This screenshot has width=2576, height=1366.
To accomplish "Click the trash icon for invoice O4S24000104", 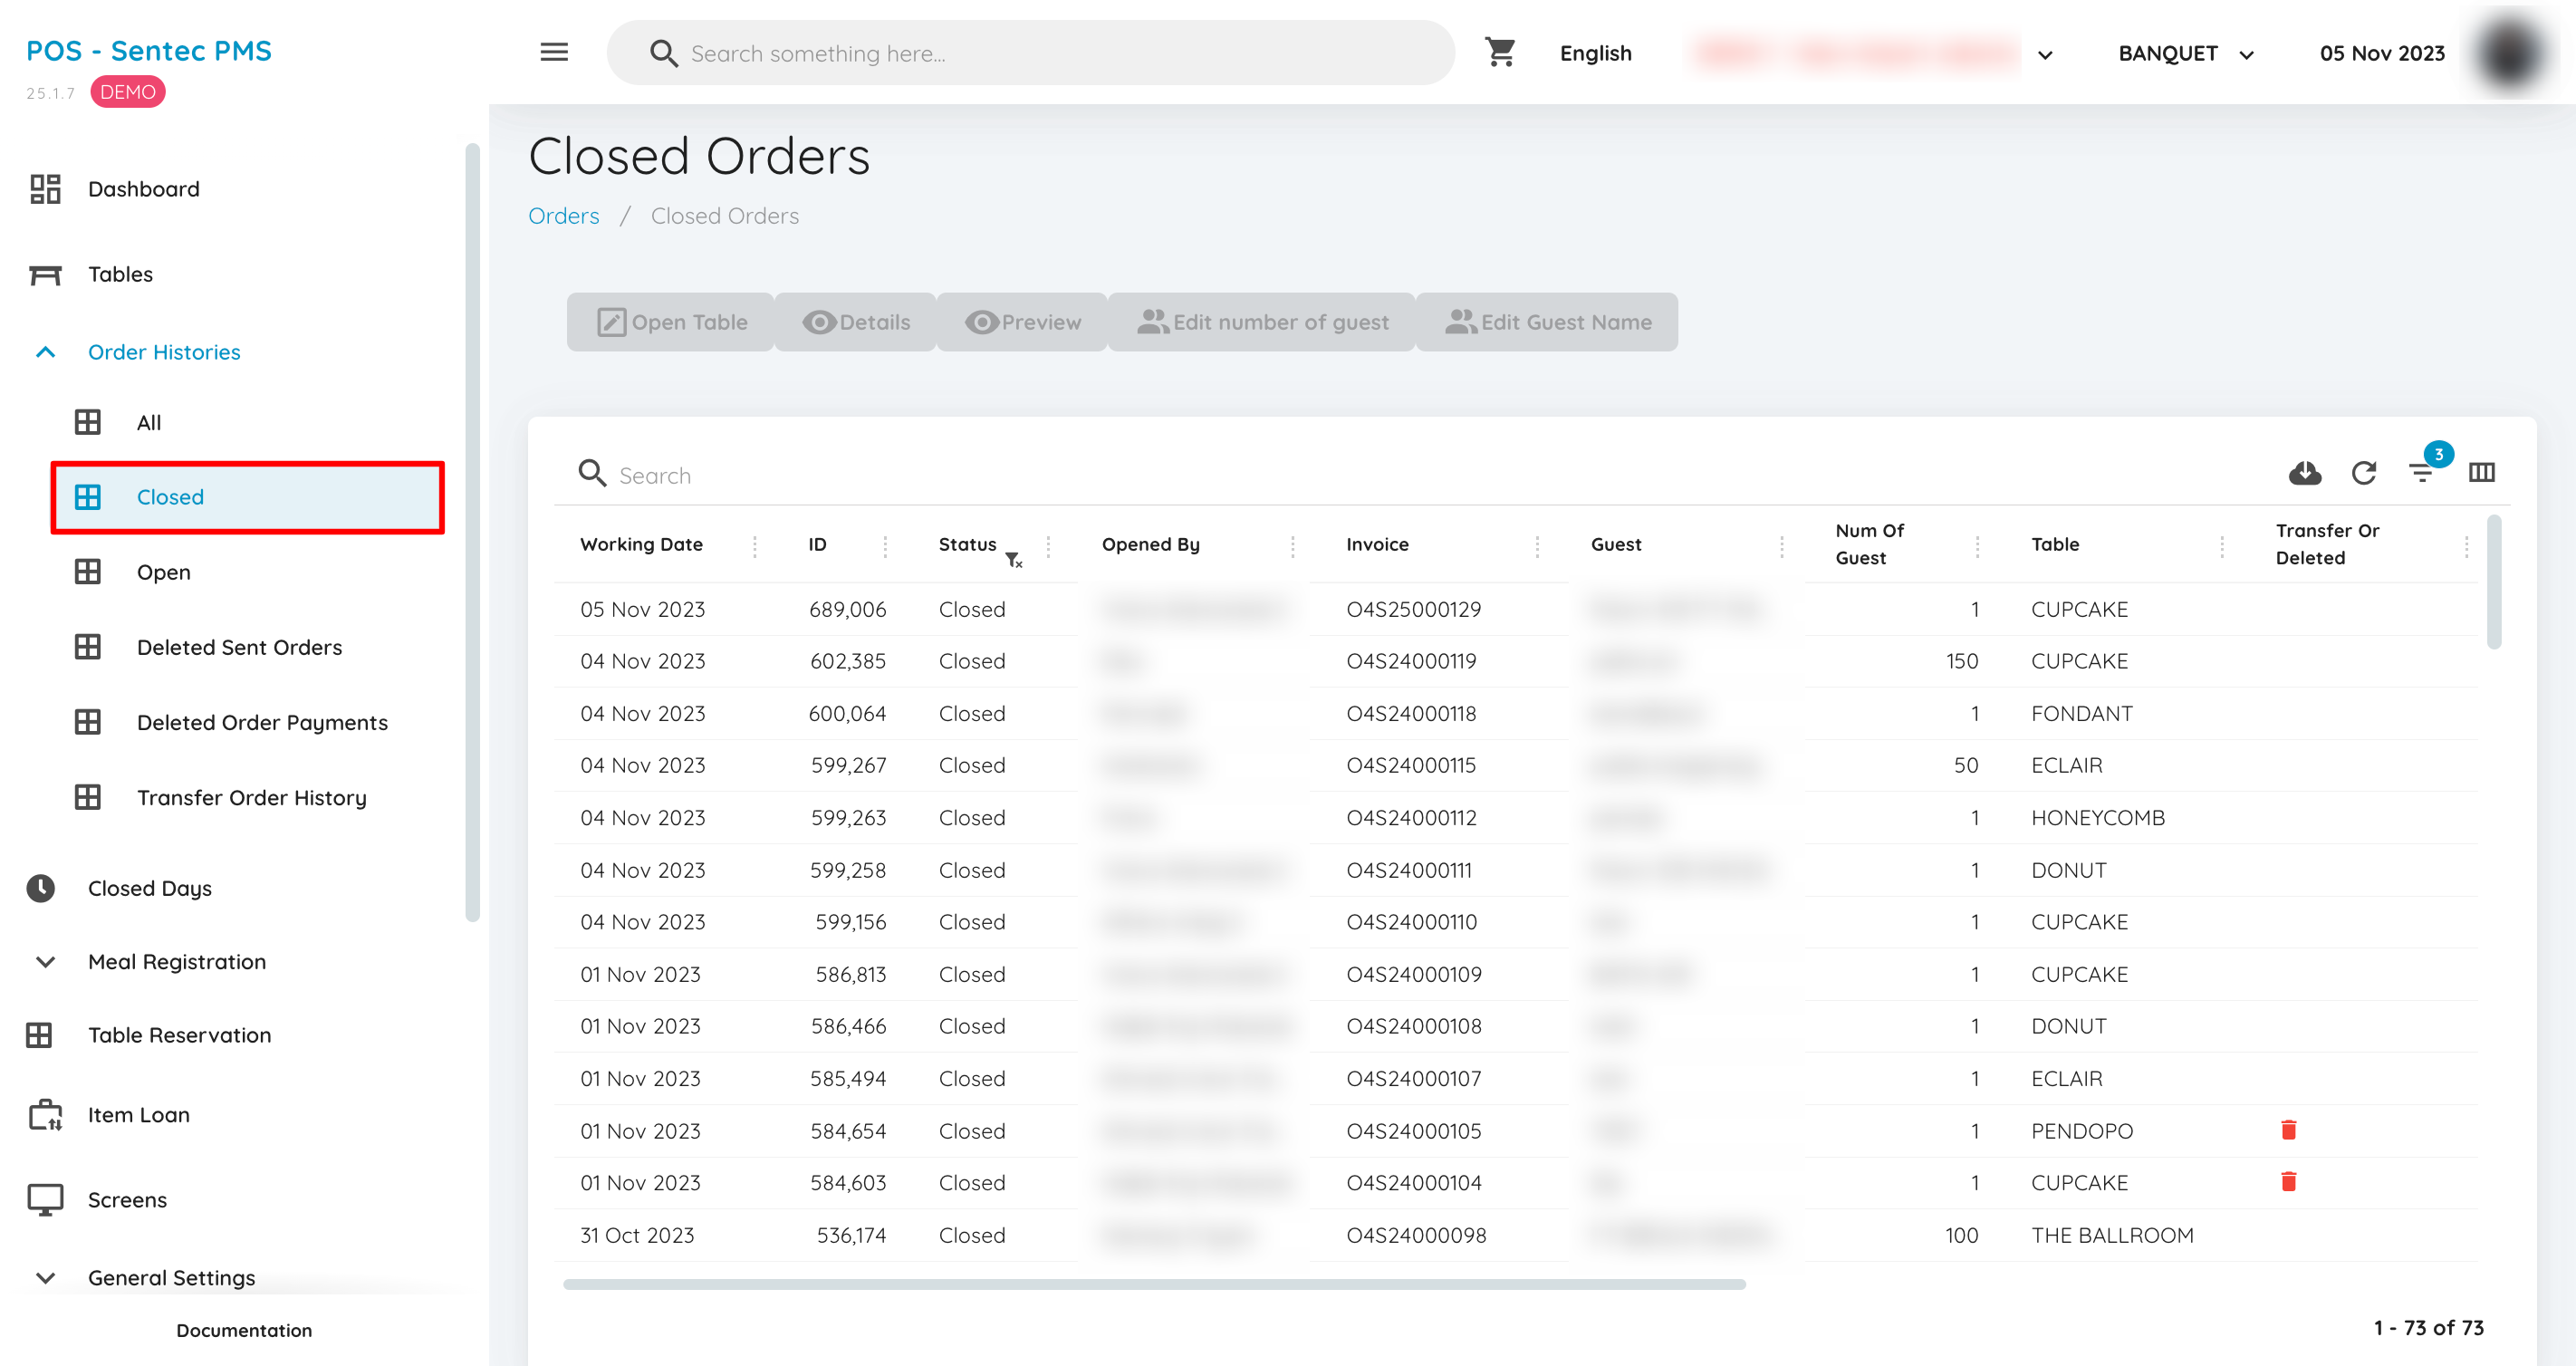I will pyautogui.click(x=2288, y=1182).
